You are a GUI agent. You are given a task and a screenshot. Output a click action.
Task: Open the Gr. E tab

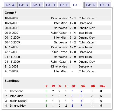(64, 5)
